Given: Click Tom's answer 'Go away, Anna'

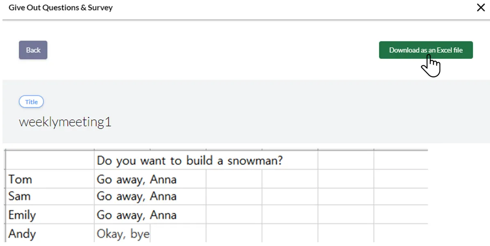Looking at the screenshot, I should [x=137, y=179].
